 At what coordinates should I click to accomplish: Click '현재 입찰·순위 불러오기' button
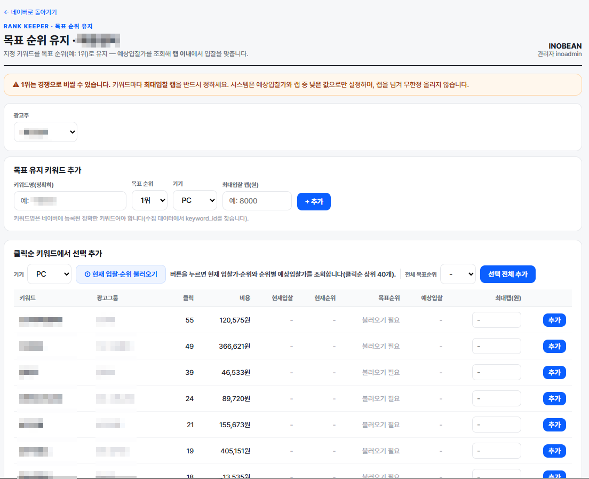point(121,274)
